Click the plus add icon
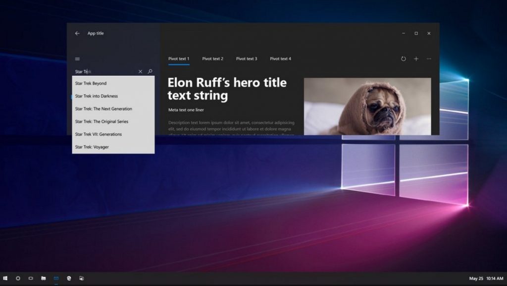Image resolution: width=507 pixels, height=286 pixels. (x=416, y=59)
